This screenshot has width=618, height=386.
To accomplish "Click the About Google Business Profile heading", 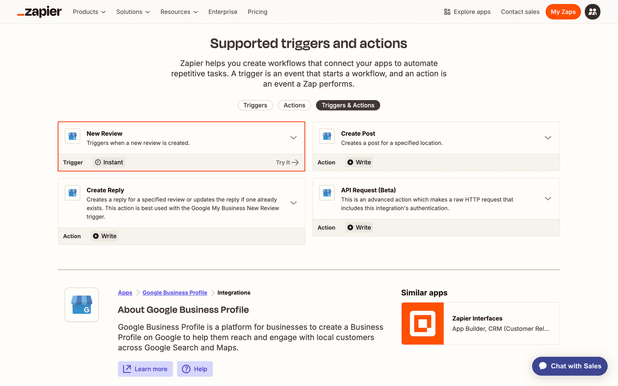I will (183, 310).
